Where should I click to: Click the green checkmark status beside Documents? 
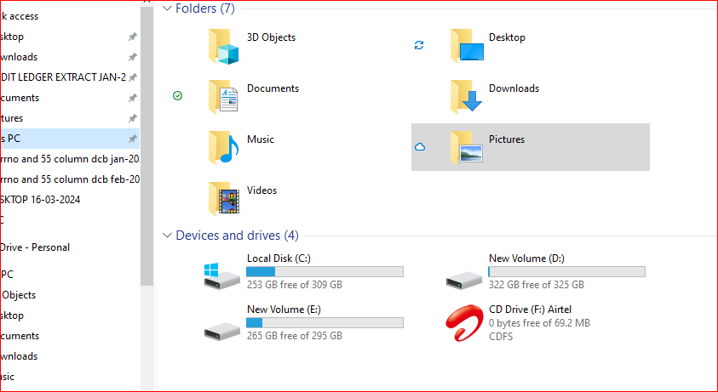point(178,95)
